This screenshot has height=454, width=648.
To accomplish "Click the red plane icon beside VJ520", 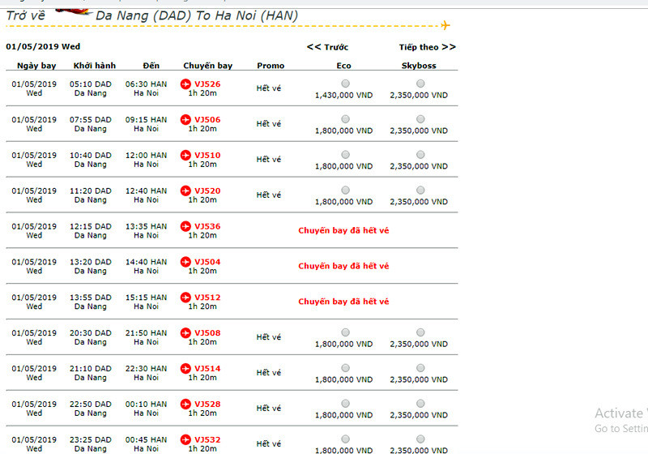I will pyautogui.click(x=185, y=191).
